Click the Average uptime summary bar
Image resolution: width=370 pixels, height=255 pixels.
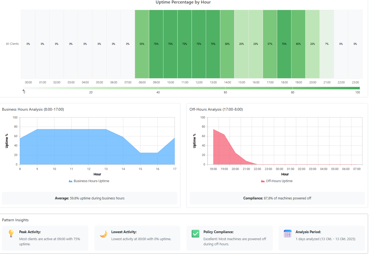tap(89, 198)
